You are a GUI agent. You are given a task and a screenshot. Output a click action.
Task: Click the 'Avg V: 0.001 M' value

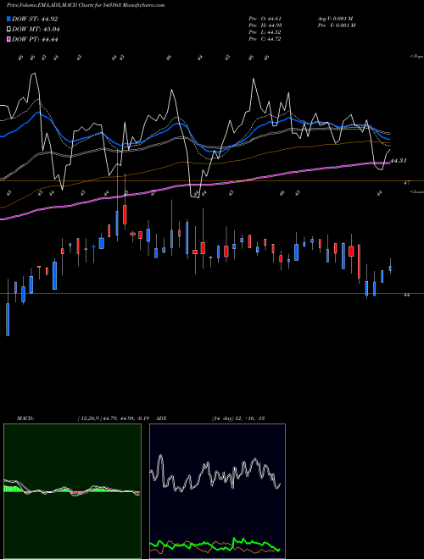click(x=336, y=19)
